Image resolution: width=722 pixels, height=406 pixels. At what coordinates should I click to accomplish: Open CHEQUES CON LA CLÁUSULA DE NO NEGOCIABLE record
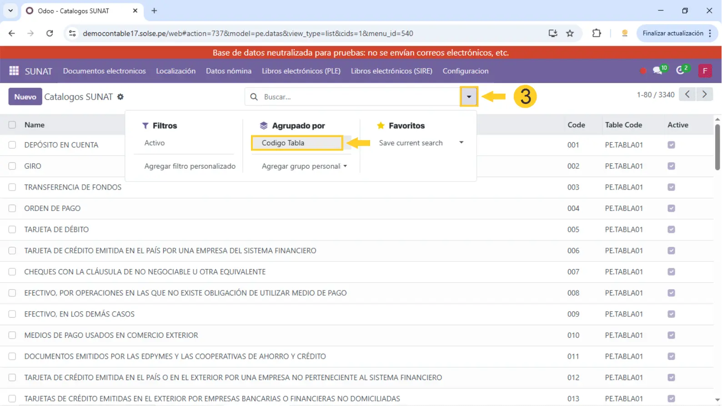tap(145, 272)
